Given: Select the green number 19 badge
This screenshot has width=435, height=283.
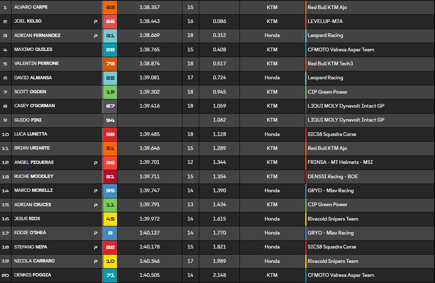Looking at the screenshot, I should [x=110, y=92].
